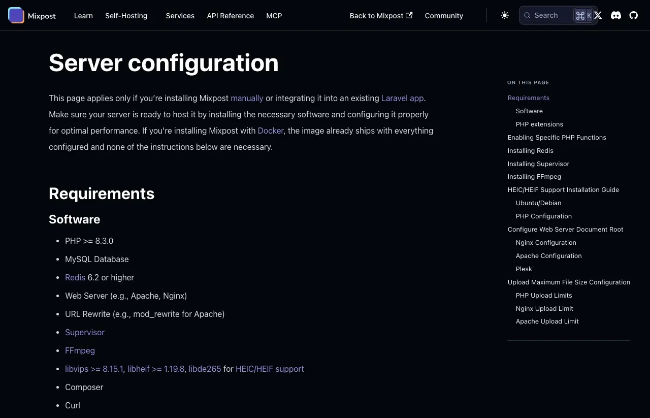Image resolution: width=650 pixels, height=418 pixels.
Task: Click the Curl list item
Action: coord(73,405)
